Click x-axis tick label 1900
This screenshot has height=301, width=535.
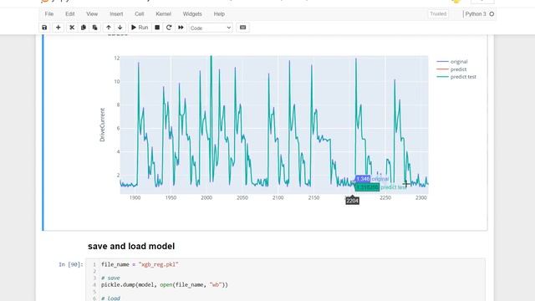(x=135, y=198)
